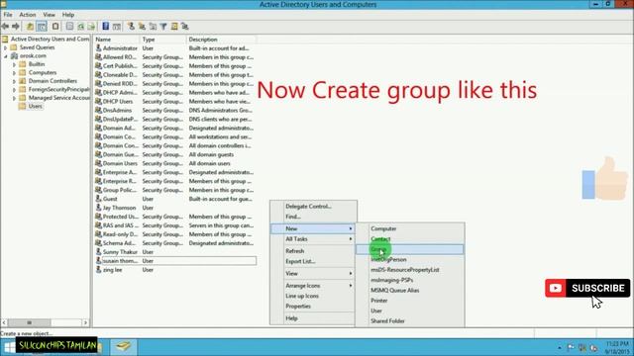Open the blue Help toolbar icon
The image size is (634, 356).
[106, 27]
